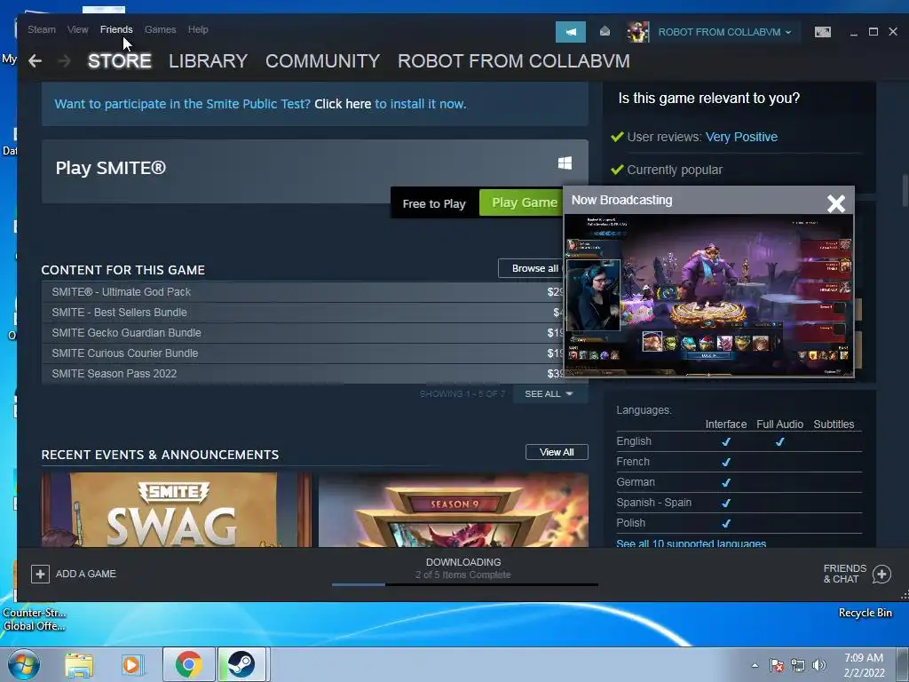Click the volume speaker tray icon
Image resolution: width=909 pixels, height=682 pixels.
(x=818, y=665)
